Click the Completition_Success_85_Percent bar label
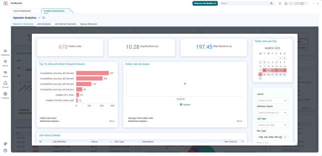 (57, 79)
